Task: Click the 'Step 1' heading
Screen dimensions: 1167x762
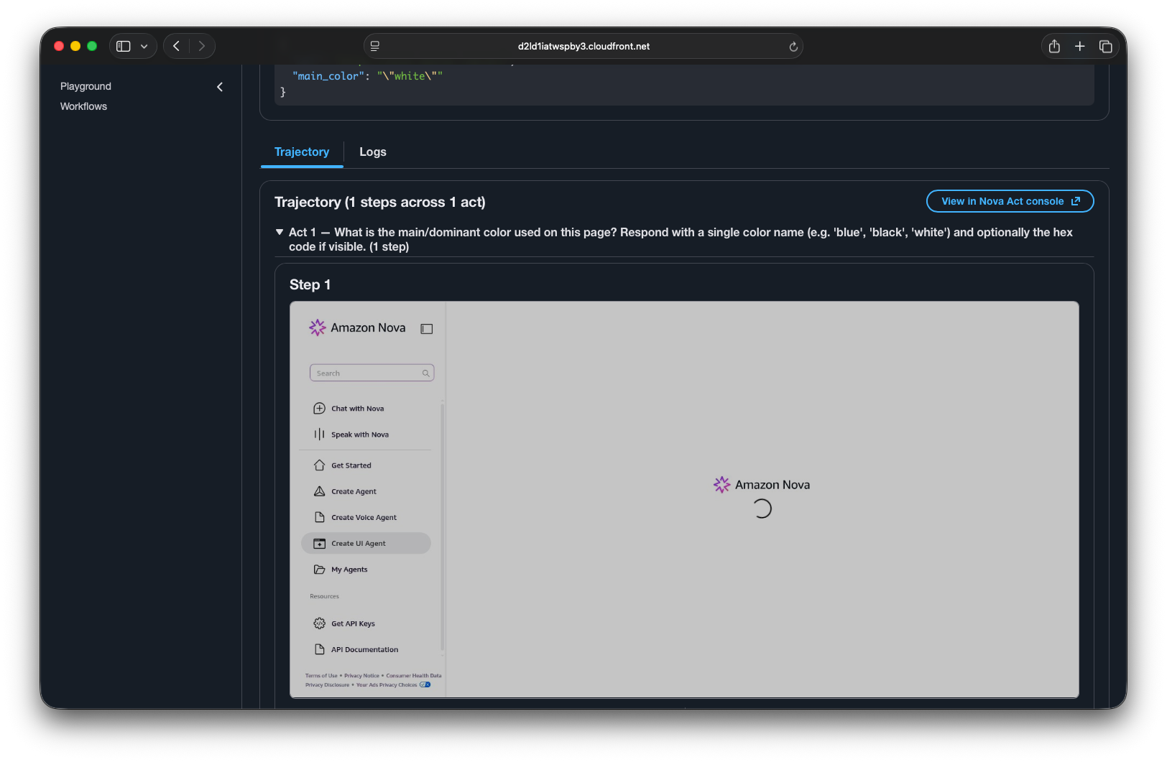Action: [310, 285]
